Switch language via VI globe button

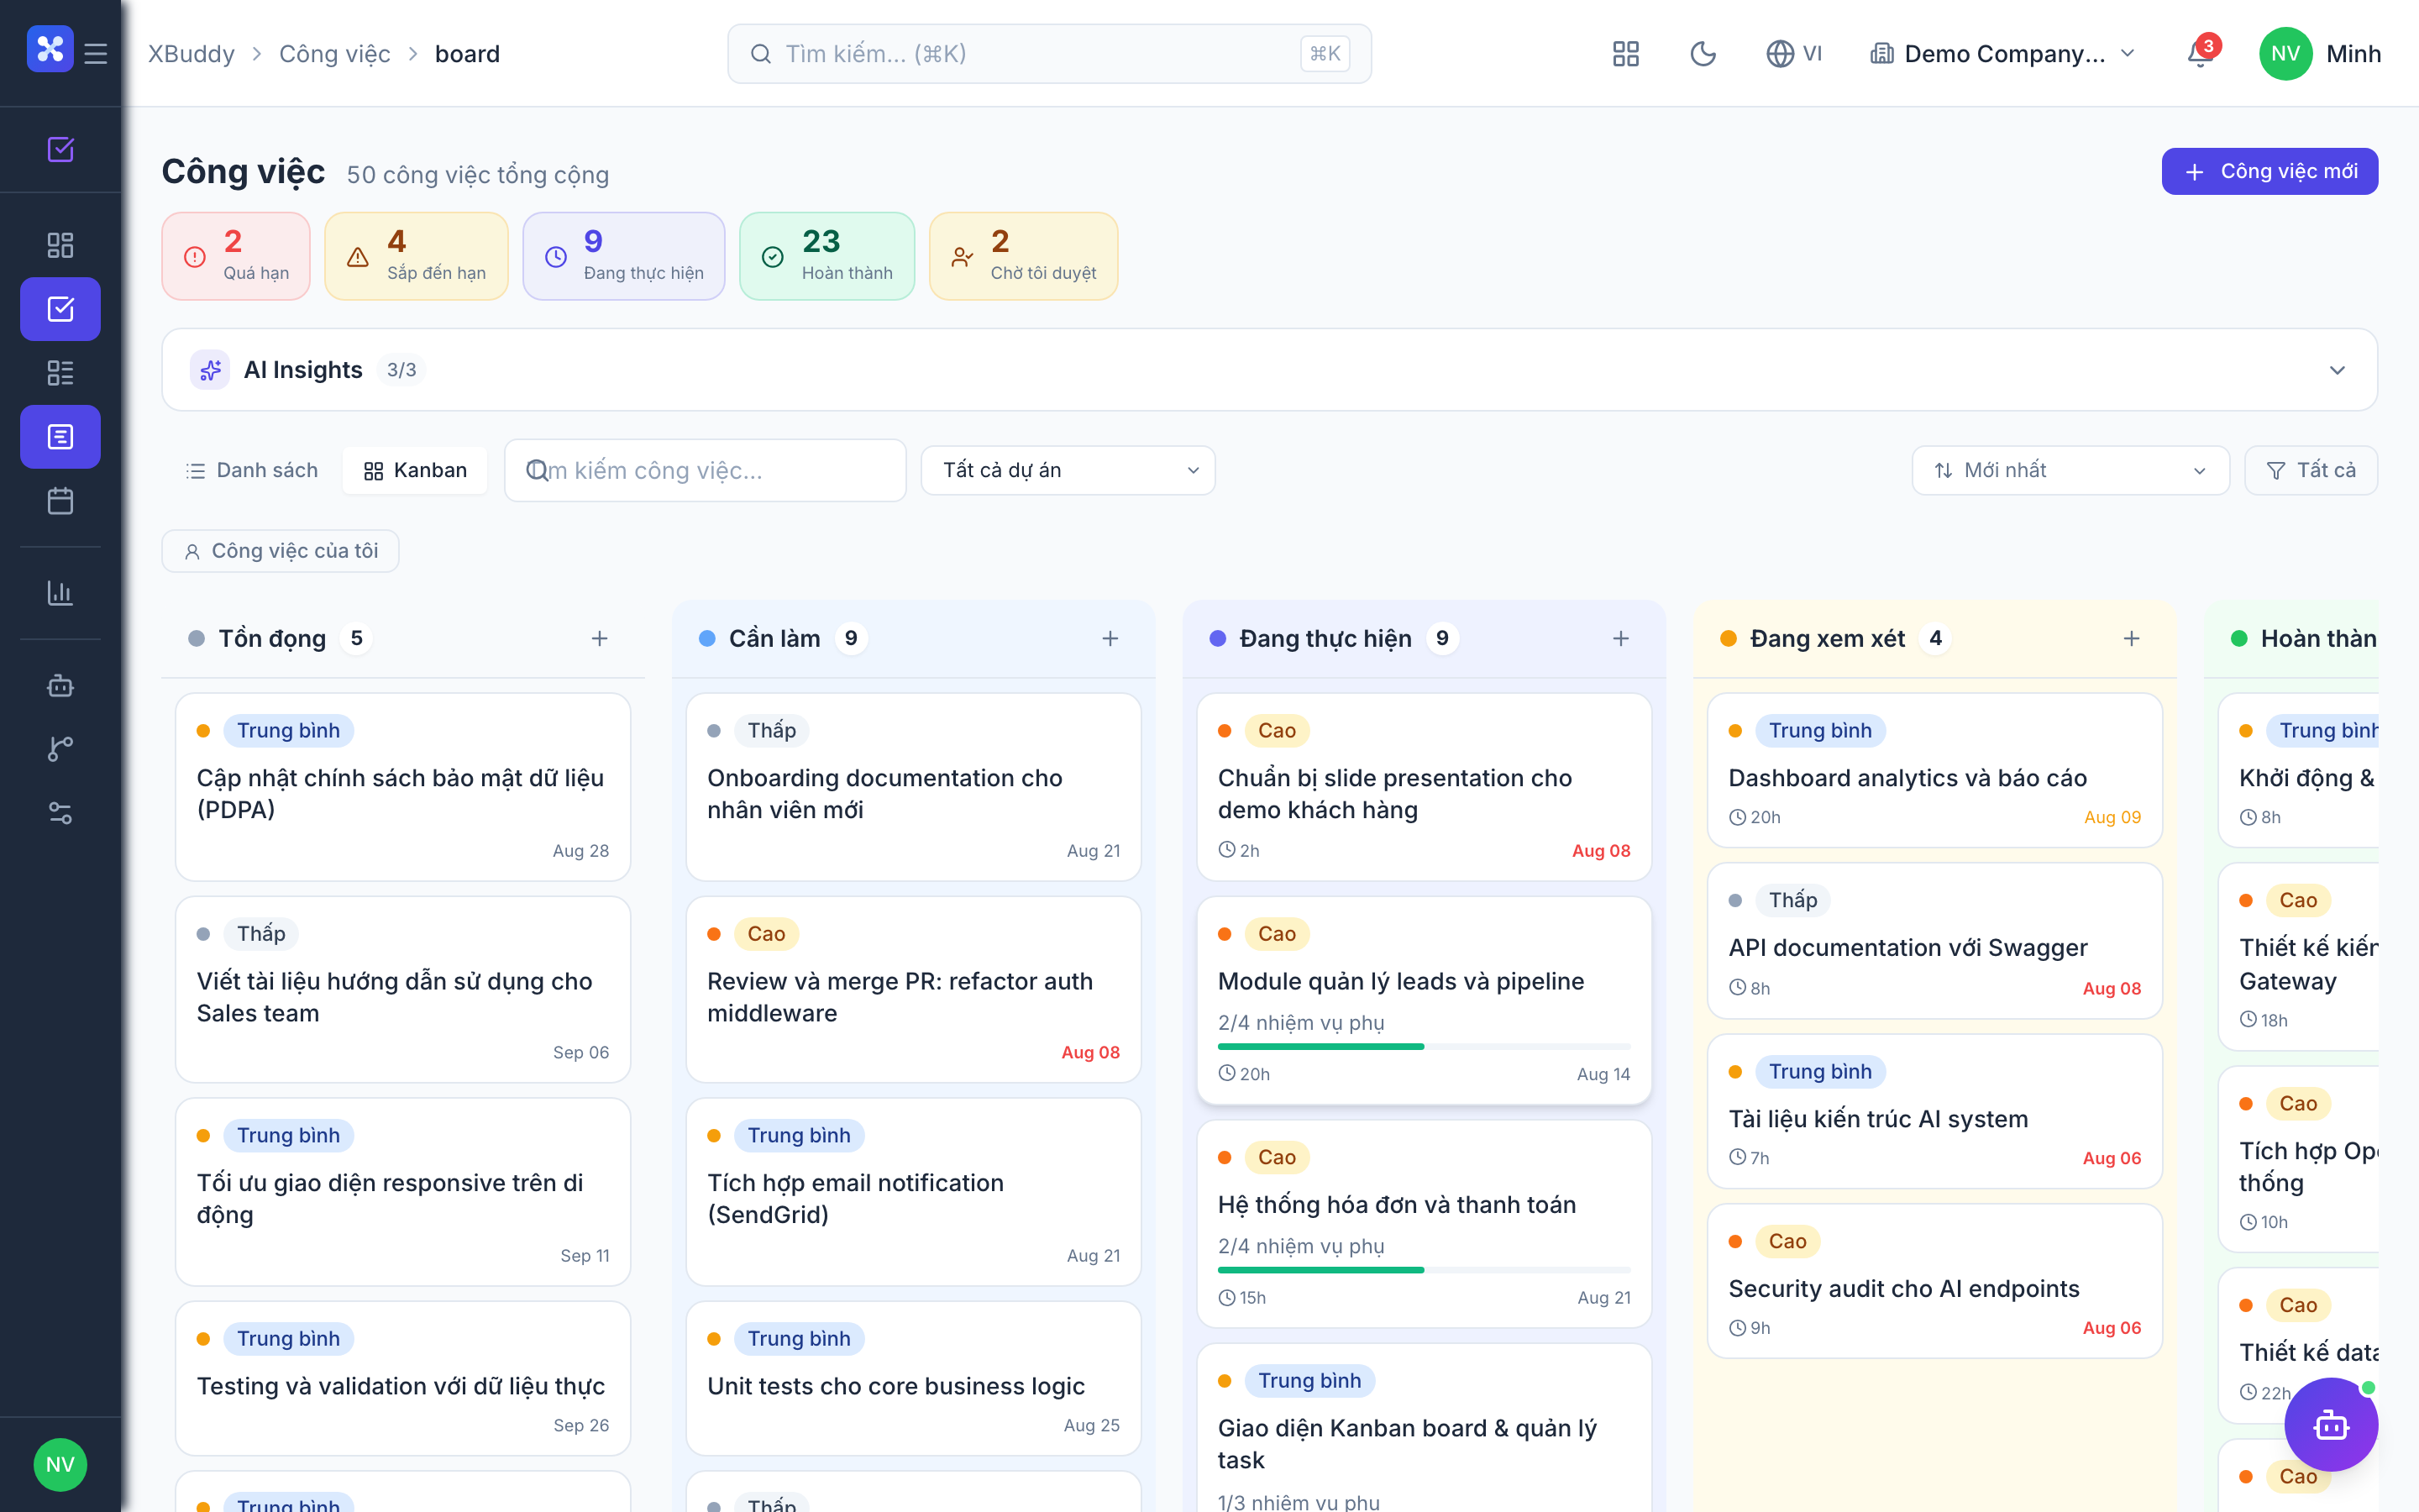[x=1794, y=54]
